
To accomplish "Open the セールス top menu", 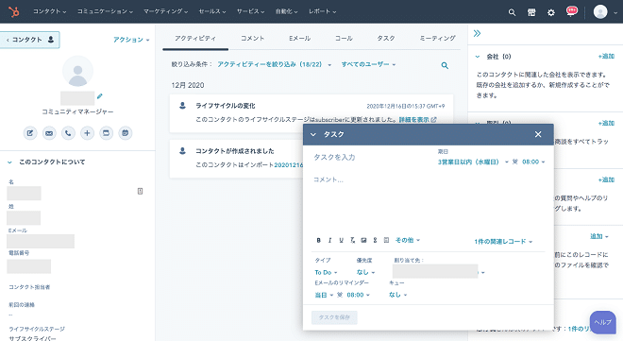I will (x=212, y=11).
